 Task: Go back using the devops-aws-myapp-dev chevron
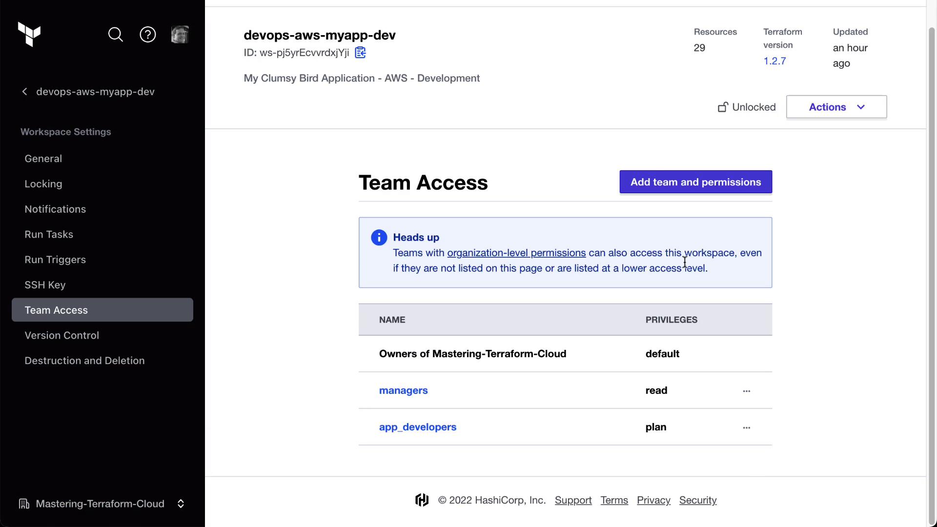coord(25,92)
